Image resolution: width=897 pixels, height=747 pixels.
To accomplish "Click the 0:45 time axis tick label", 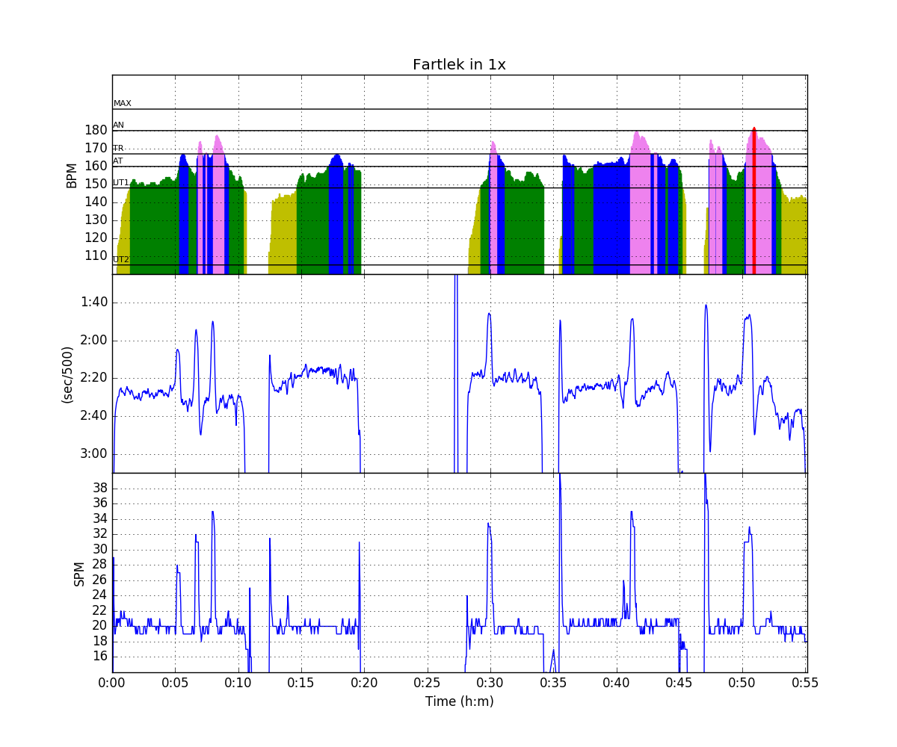I will pyautogui.click(x=679, y=682).
